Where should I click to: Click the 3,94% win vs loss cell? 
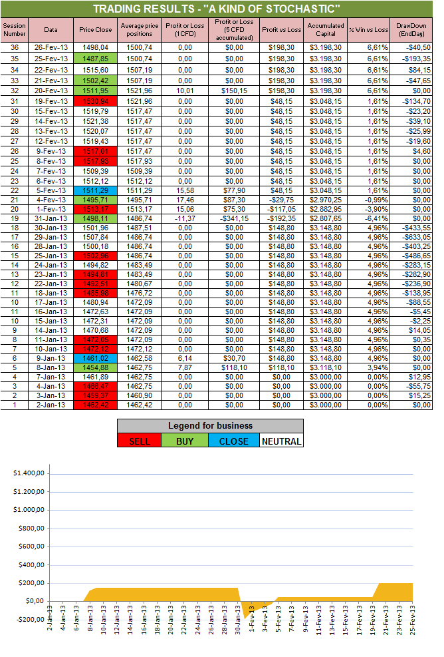coord(369,367)
